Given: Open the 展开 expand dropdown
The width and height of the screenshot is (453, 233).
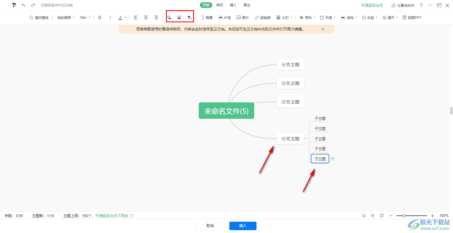Looking at the screenshot, I should click(390, 18).
